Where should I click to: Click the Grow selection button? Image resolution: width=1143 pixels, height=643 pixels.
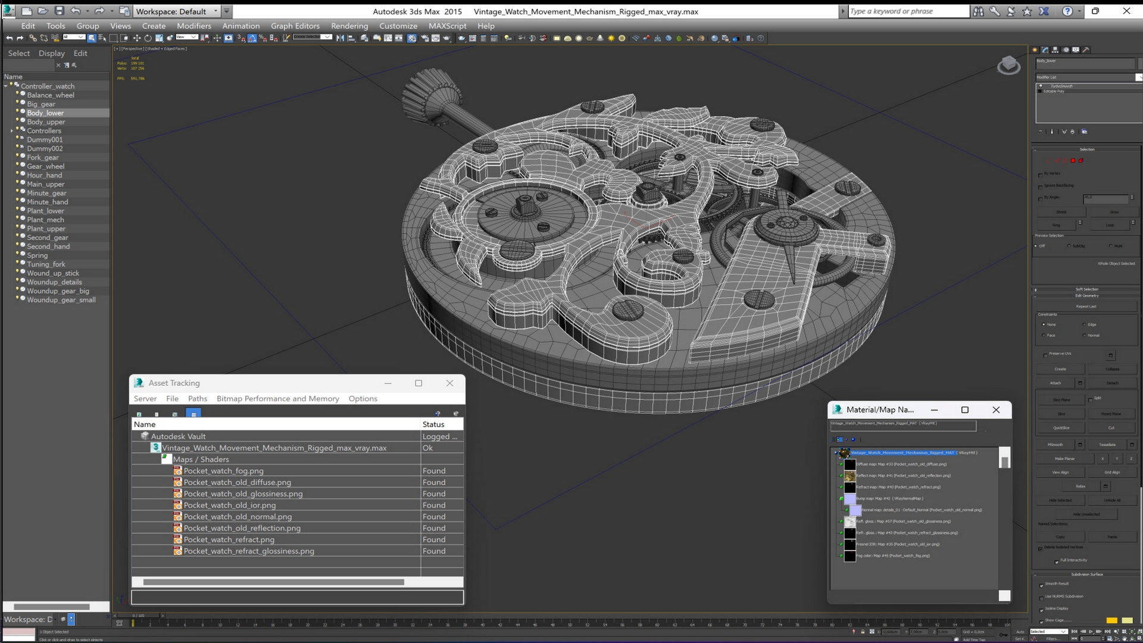(x=1114, y=212)
